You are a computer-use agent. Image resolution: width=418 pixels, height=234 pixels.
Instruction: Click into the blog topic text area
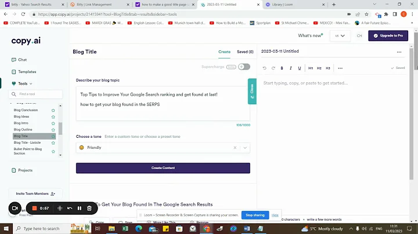click(x=163, y=104)
